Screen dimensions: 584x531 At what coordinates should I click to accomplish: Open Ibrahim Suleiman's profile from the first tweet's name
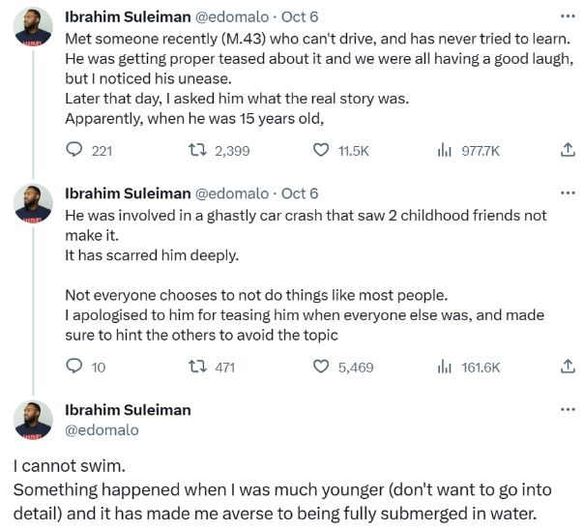(x=127, y=16)
